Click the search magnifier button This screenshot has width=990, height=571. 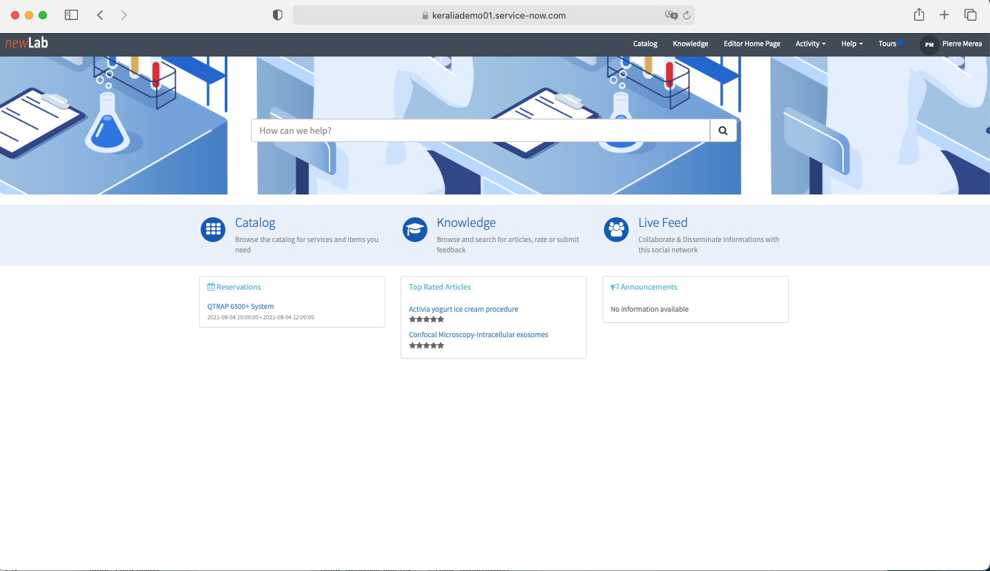click(x=723, y=130)
